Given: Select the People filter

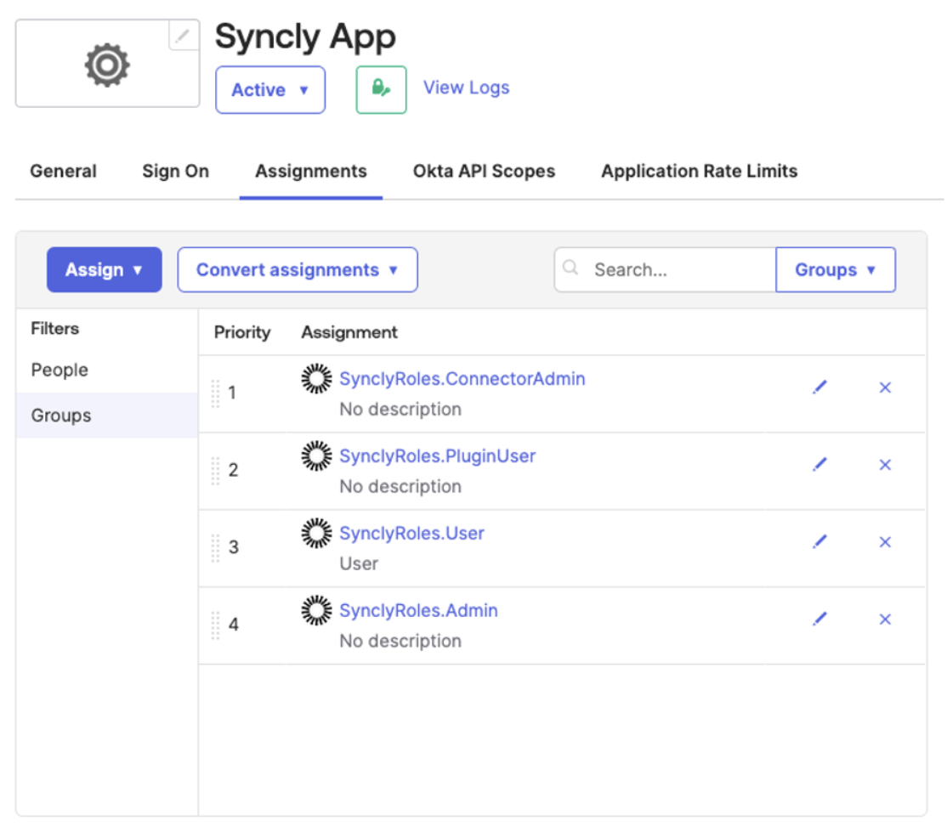Looking at the screenshot, I should point(60,370).
